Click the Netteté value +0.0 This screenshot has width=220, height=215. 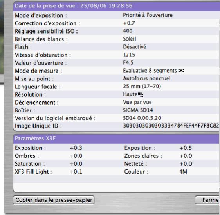(x=186, y=164)
